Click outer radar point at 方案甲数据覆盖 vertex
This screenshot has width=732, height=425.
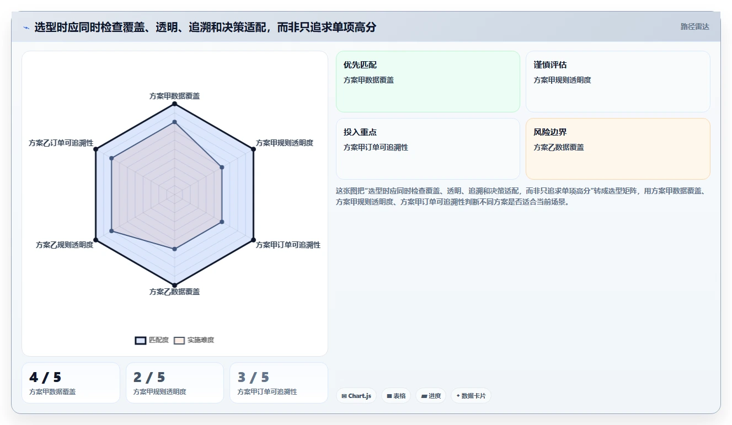click(x=174, y=104)
